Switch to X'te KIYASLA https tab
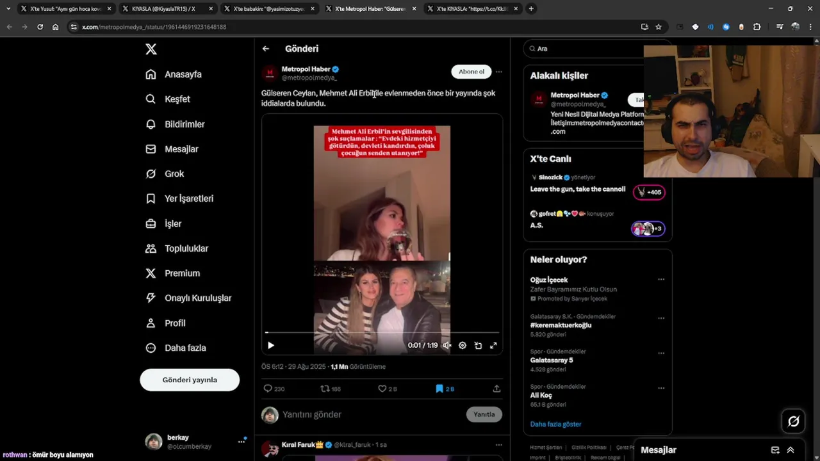This screenshot has width=820, height=461. tap(473, 9)
